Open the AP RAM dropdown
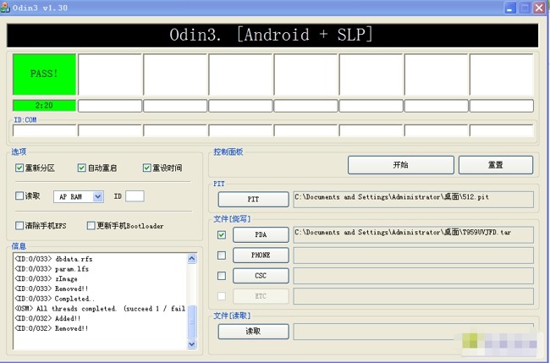Screen dimensions: 550x363 pyautogui.click(x=98, y=196)
